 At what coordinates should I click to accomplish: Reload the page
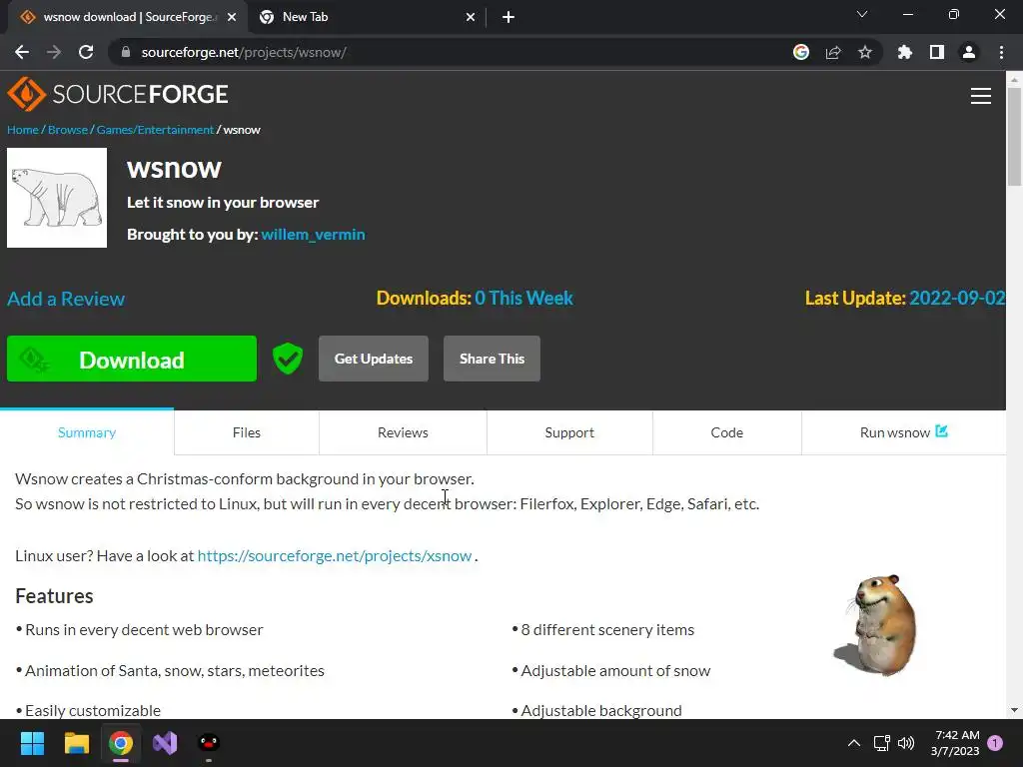pos(86,52)
